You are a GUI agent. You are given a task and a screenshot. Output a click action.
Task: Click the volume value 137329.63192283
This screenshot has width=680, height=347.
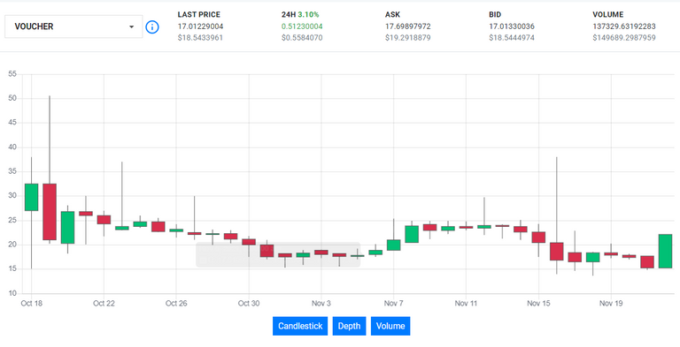click(624, 26)
